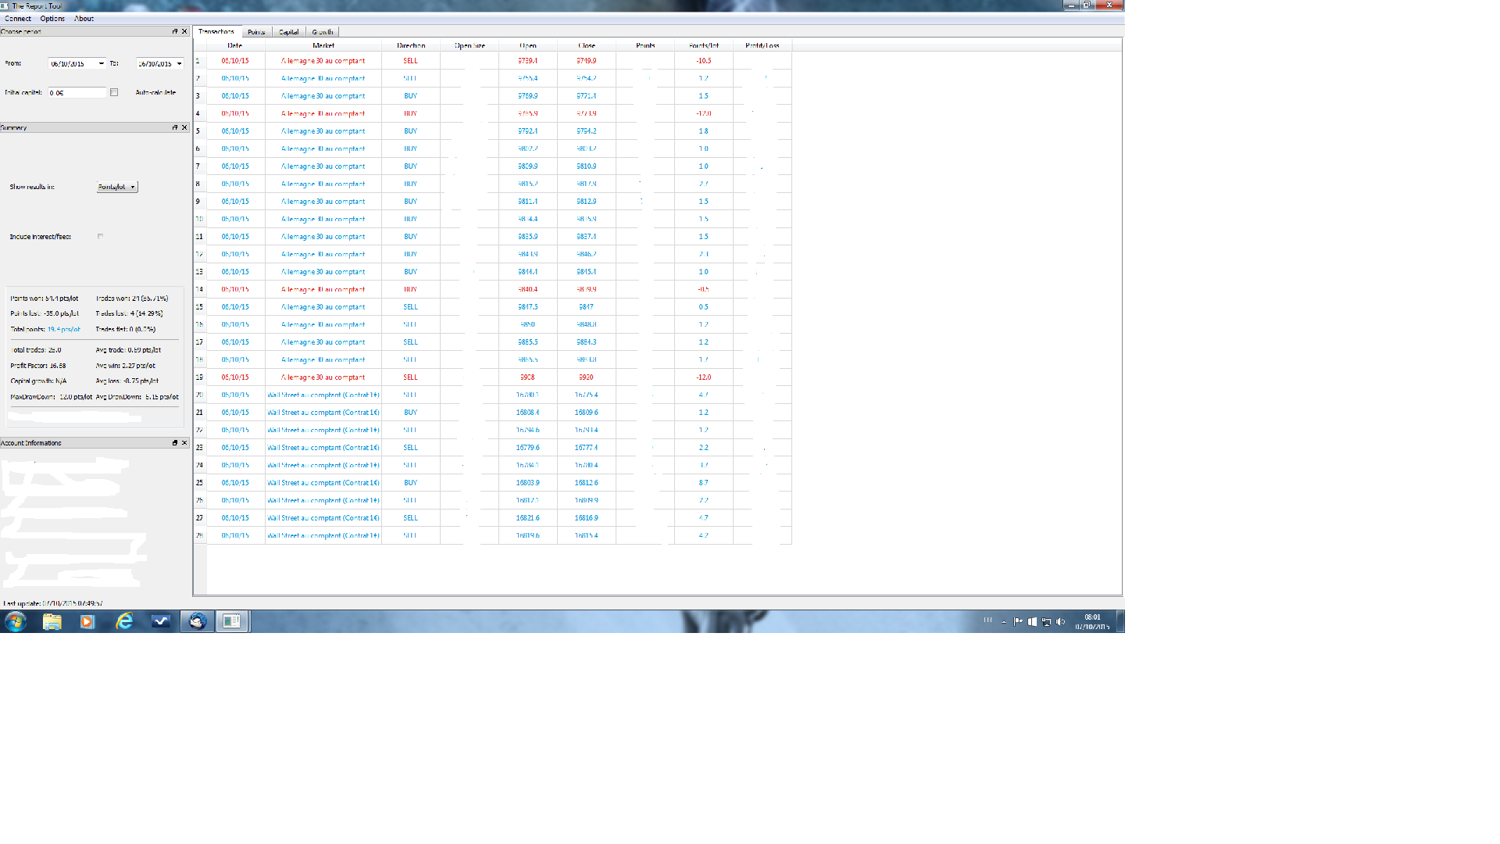1500x844 pixels.
Task: Open Windows Explorer folder icon
Action: point(52,621)
